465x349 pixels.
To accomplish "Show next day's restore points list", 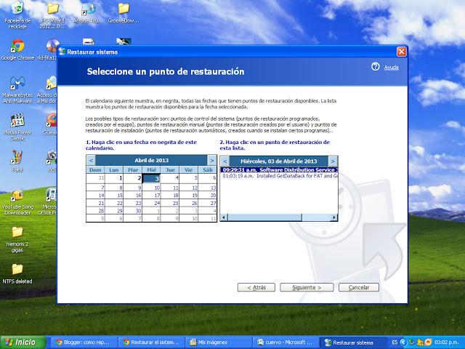I will coord(333,161).
